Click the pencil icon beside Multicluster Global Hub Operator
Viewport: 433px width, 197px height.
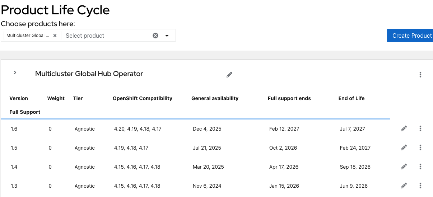point(229,75)
